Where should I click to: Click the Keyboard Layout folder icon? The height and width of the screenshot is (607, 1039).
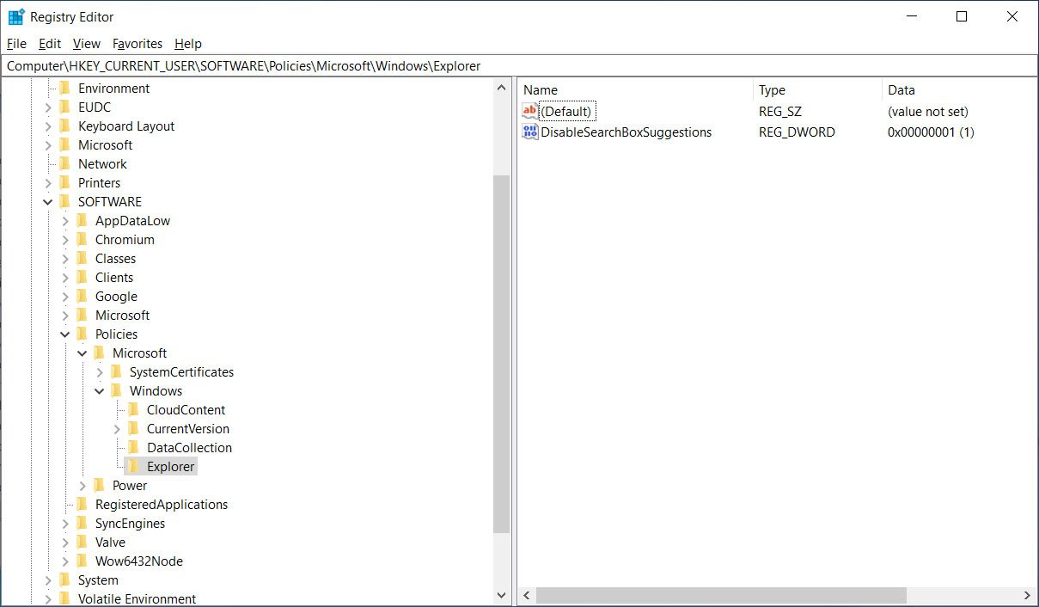(x=66, y=126)
